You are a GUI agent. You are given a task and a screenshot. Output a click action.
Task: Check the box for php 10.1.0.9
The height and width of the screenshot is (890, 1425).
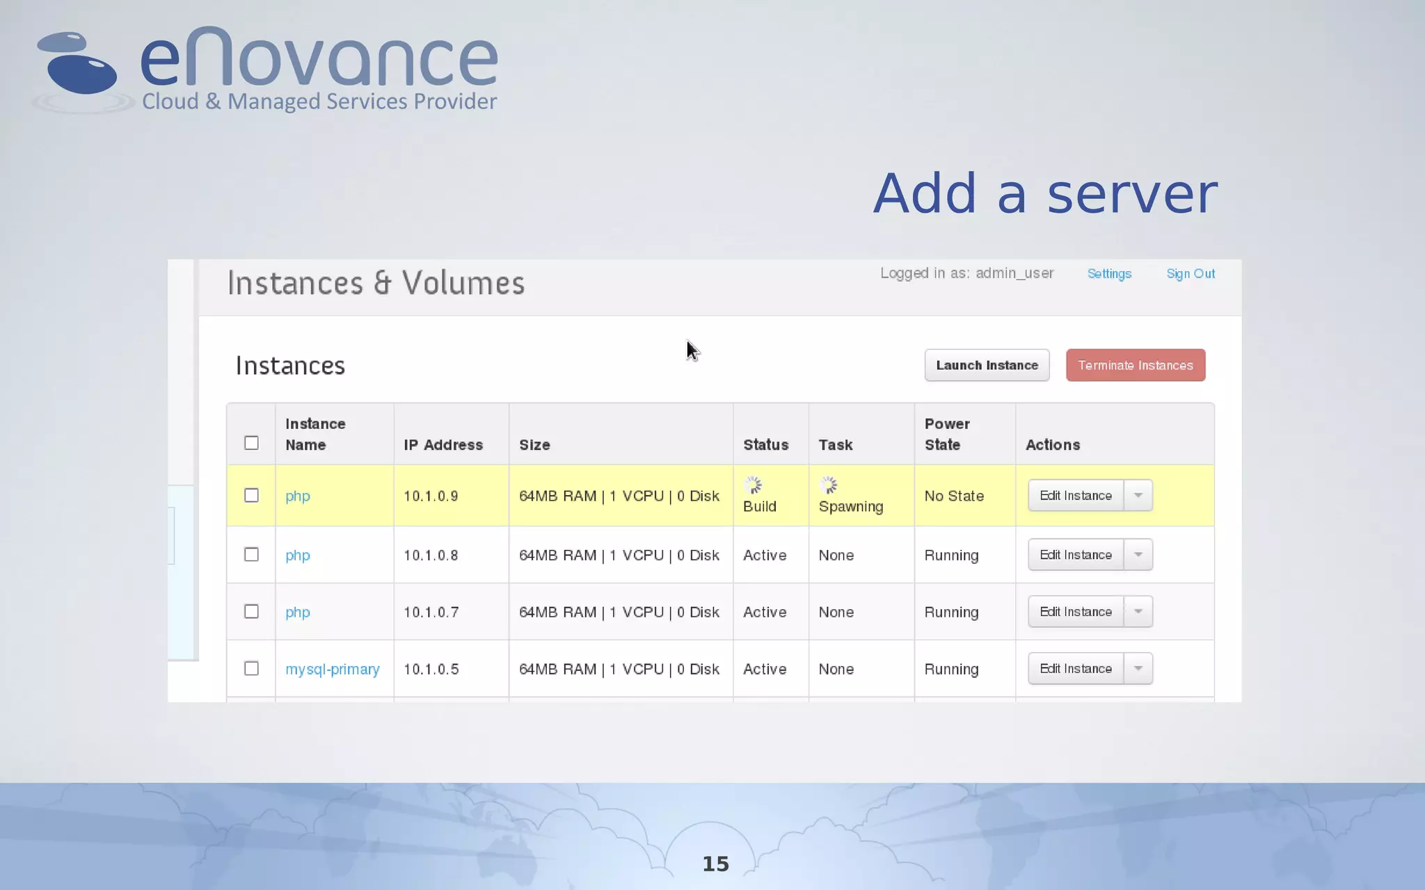tap(251, 495)
